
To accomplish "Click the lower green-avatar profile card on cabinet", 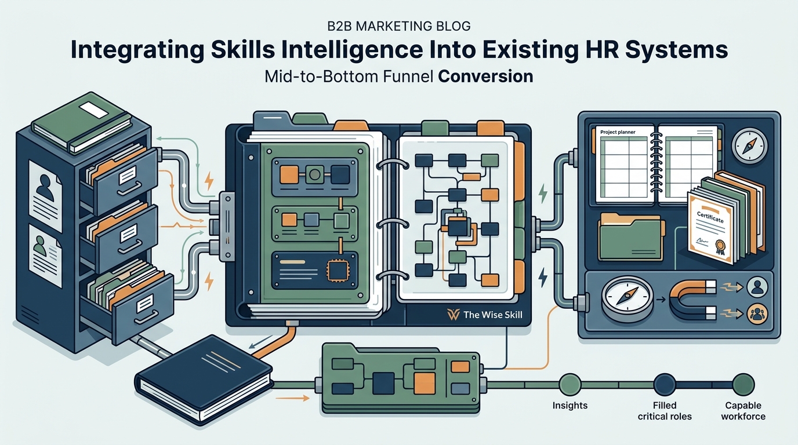I will pos(46,257).
